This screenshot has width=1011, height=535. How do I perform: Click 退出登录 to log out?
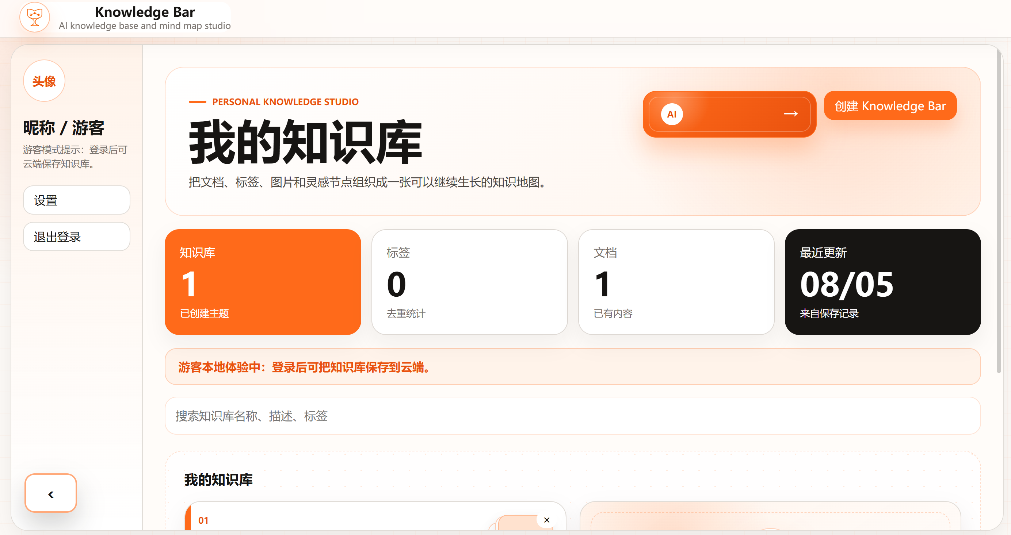(77, 237)
